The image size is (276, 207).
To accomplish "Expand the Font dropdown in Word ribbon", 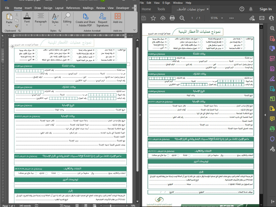I will [x=27, y=25].
